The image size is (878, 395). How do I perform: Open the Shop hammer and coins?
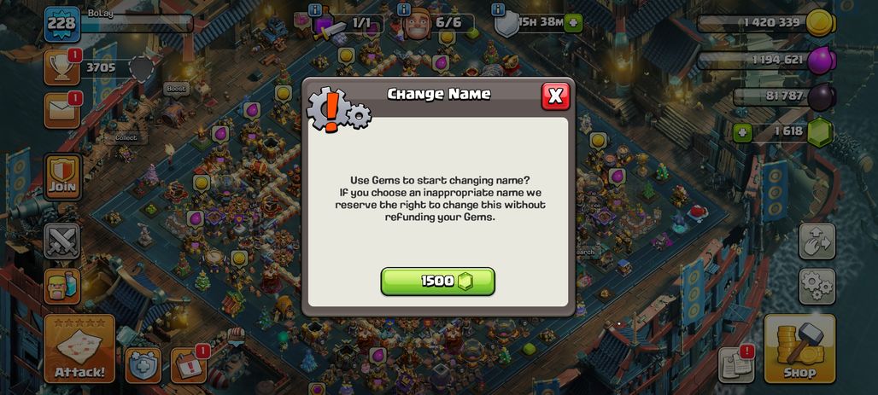(x=799, y=348)
